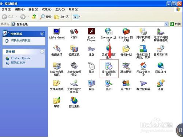Open the Flash Player control panel item
Image resolution: width=183 pixels, height=137 pixels.
(91, 35)
